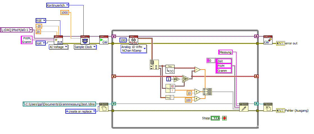This screenshot has width=314, height=134.
Task: Select the waveform components node with t0 and Y
Action: pyautogui.click(x=170, y=88)
